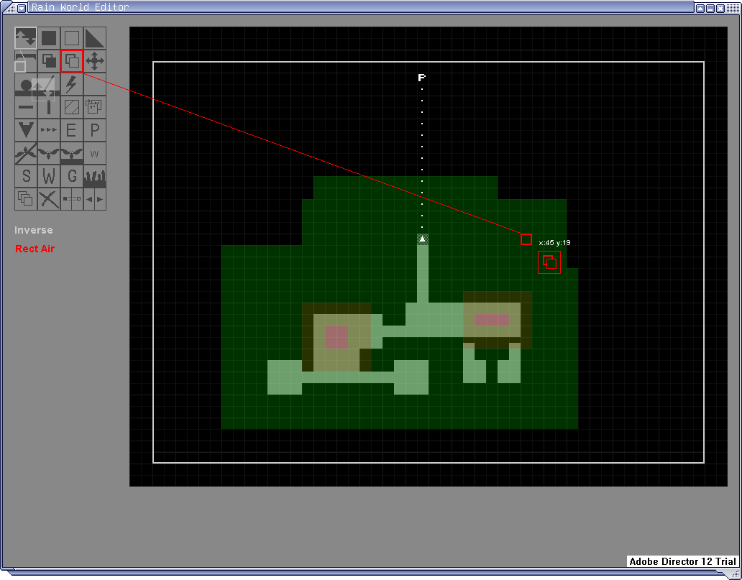This screenshot has height=580, width=742.
Task: Select the lightning bolt tool
Action: coord(71,84)
